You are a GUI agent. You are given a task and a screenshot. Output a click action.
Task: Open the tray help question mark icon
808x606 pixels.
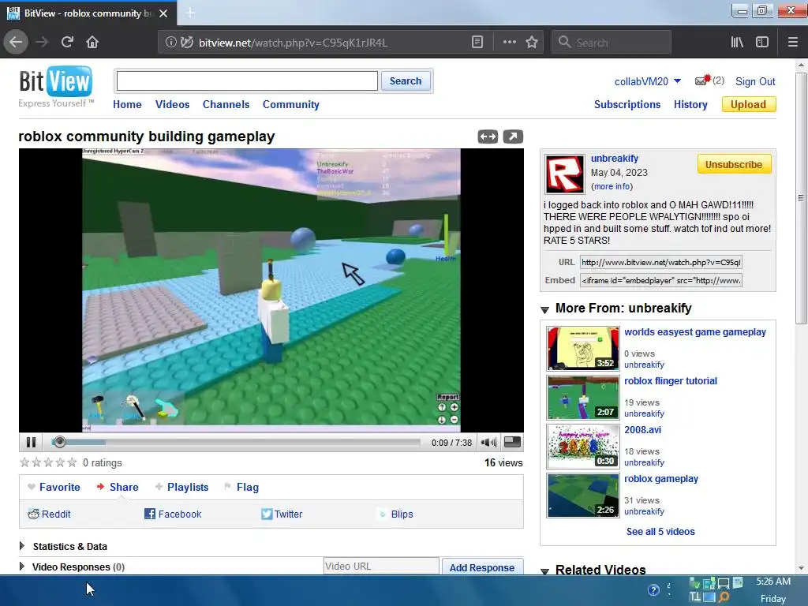click(x=653, y=590)
